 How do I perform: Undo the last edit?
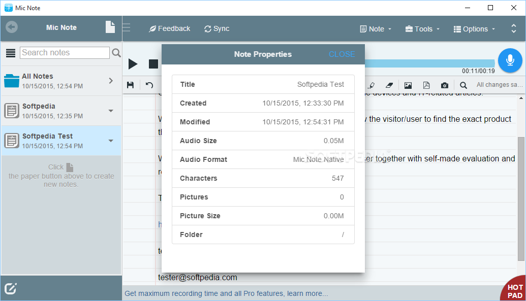(149, 85)
